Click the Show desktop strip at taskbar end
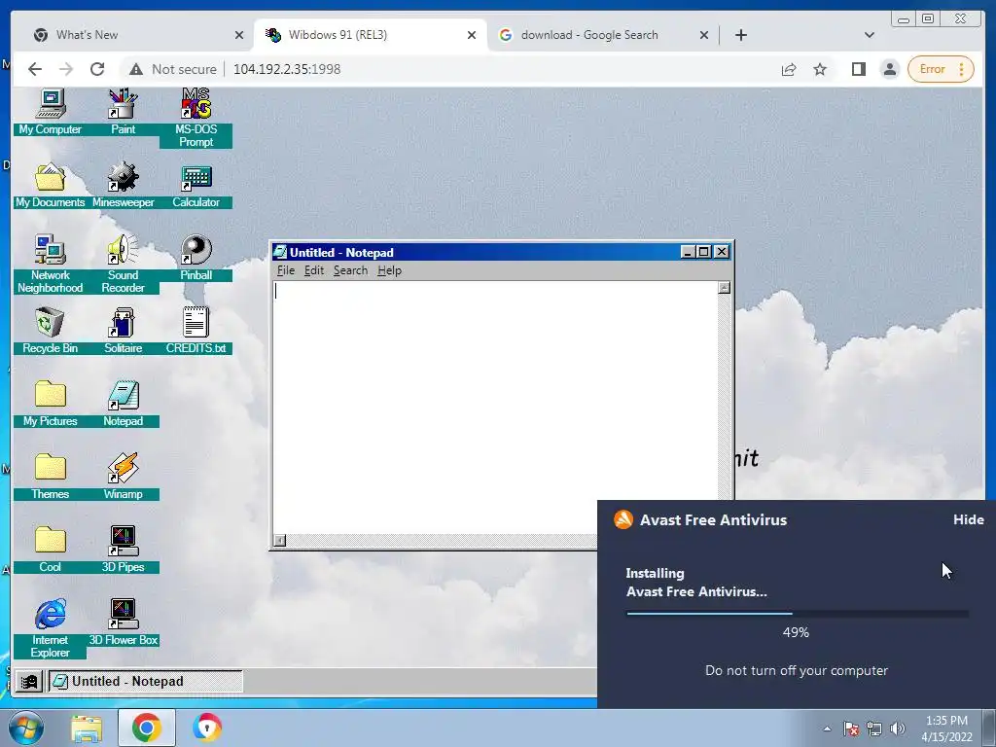This screenshot has height=747, width=996. (x=989, y=728)
